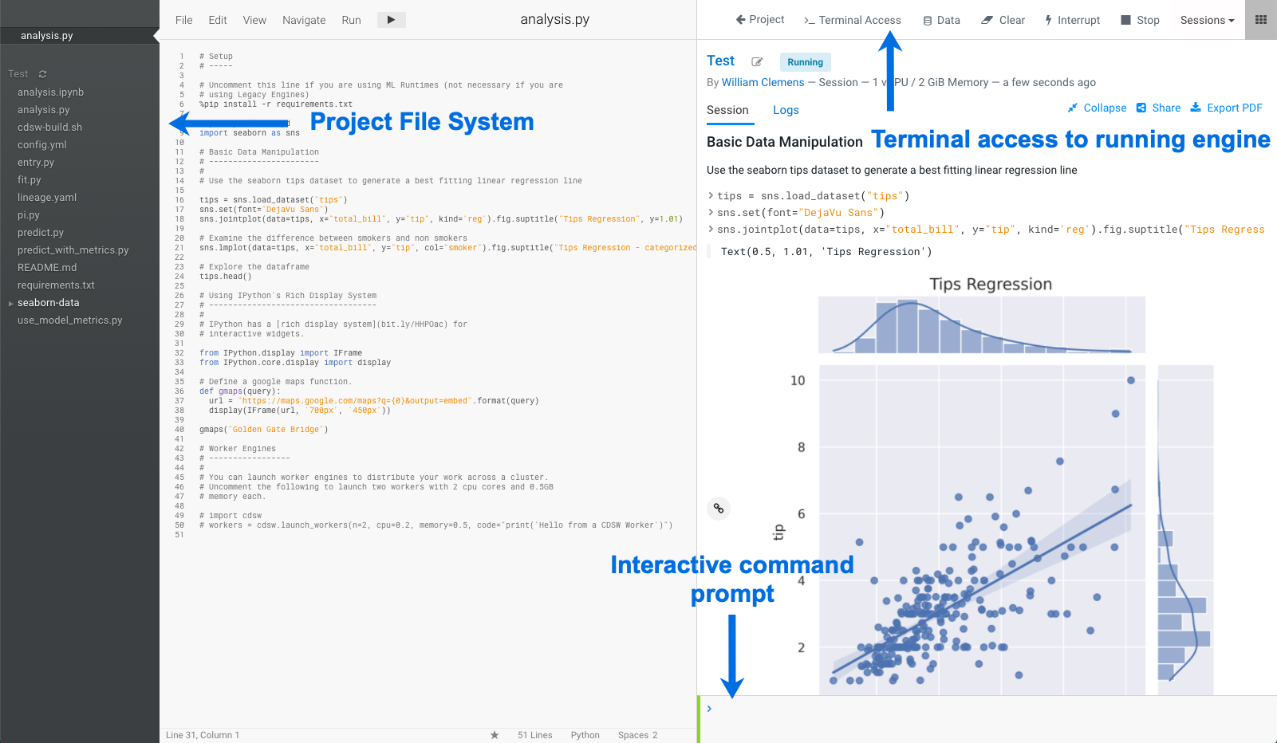This screenshot has width=1277, height=743.
Task: Click the link icon beside the plot
Action: [719, 509]
